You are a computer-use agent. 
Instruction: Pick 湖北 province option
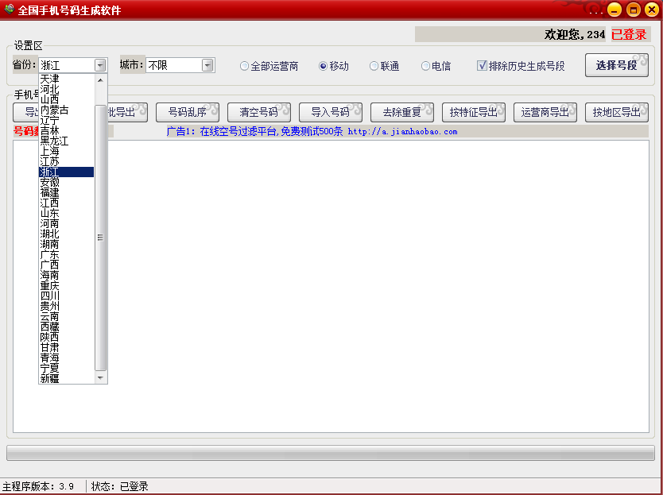click(x=67, y=234)
